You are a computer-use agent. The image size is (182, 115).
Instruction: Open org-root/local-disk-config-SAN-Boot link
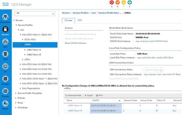pyautogui.click(x=155, y=57)
